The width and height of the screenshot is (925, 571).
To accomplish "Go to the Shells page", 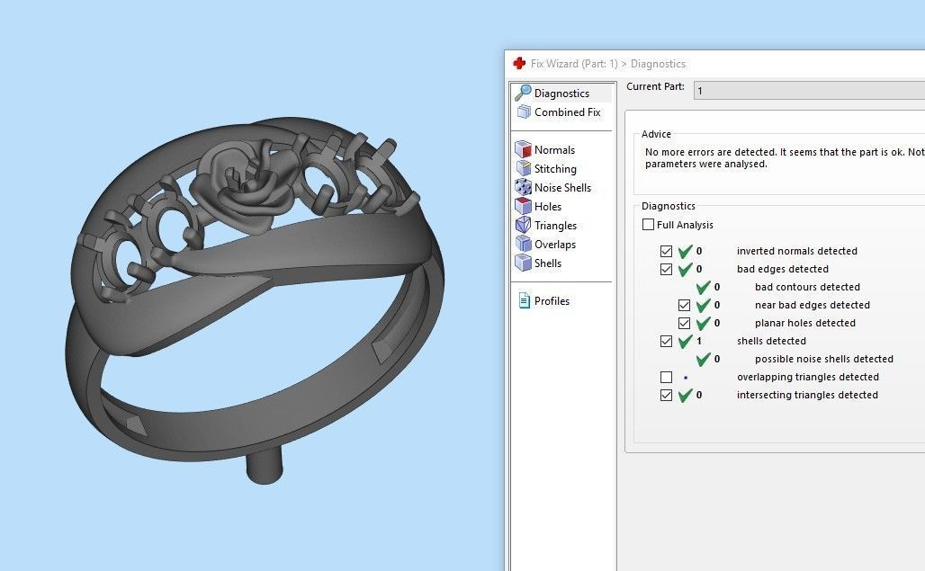I will 548,263.
